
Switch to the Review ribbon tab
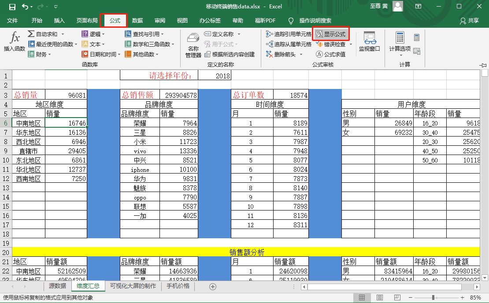tap(159, 21)
